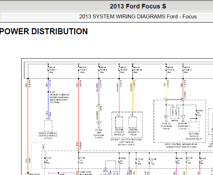This screenshot has height=175, width=213.
Task: Click the C1035A connector label above FUSE 16
Action: [x=81, y=145]
